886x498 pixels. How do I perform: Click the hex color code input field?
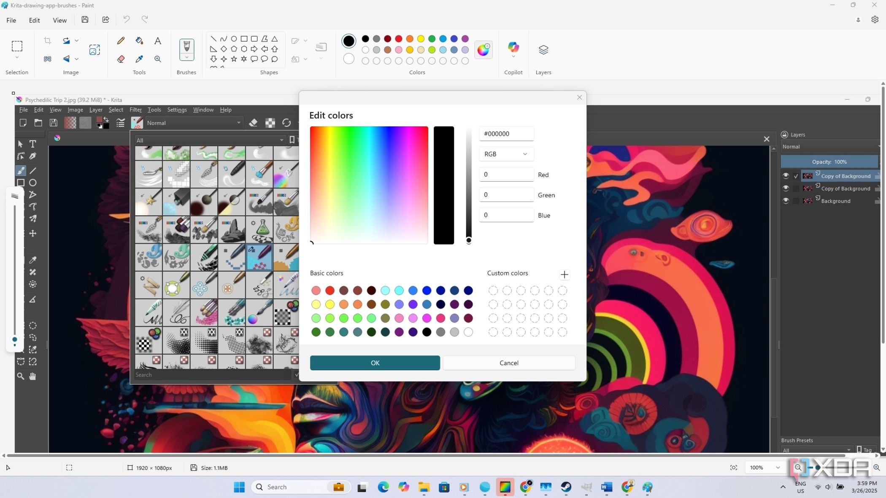[x=506, y=134]
